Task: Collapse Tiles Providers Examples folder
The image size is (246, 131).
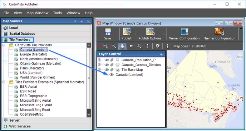Action: pos(4,82)
